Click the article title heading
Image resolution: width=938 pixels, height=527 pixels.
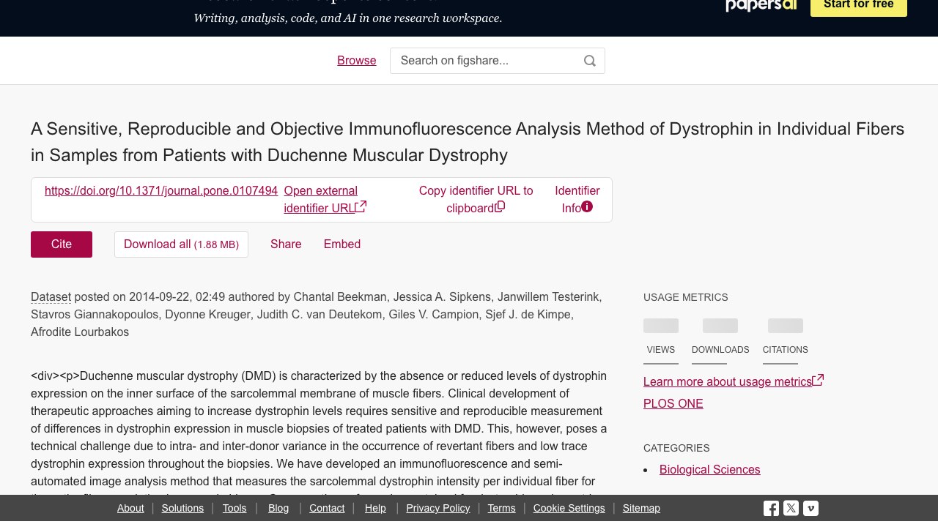[x=468, y=142]
